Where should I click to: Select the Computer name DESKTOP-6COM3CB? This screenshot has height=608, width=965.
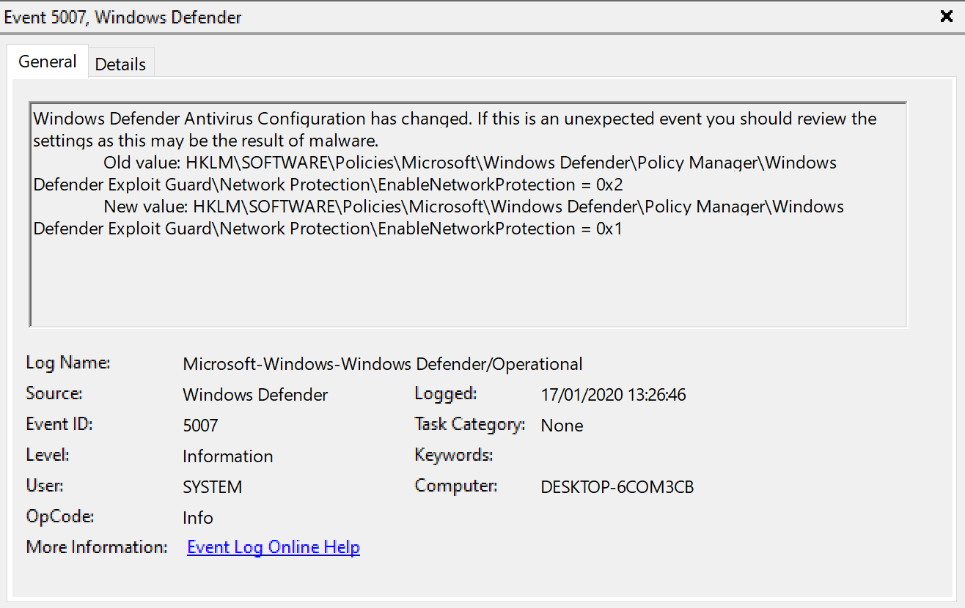pos(617,487)
